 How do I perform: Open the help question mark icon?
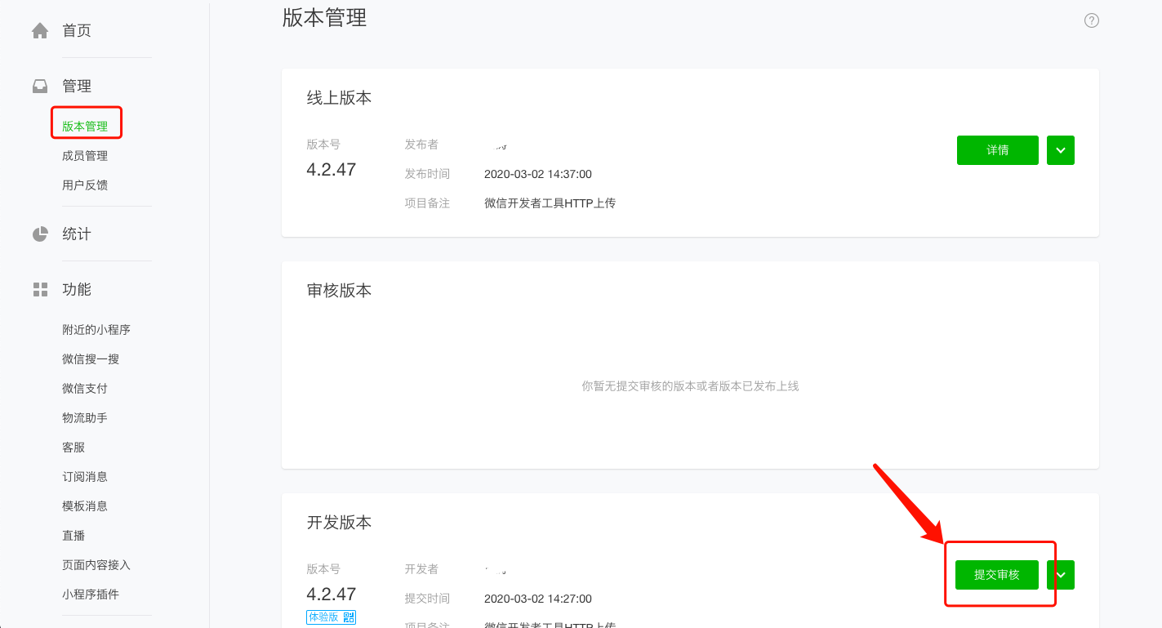point(1091,20)
